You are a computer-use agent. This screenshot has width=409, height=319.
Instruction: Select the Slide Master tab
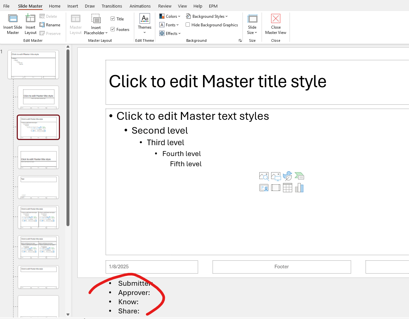(30, 6)
